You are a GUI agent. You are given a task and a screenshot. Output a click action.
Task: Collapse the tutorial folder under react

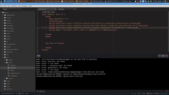pyautogui.click(x=5, y=63)
